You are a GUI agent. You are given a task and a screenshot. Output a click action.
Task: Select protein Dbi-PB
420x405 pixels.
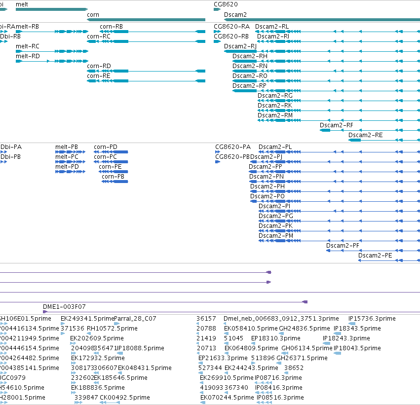coord(4,162)
